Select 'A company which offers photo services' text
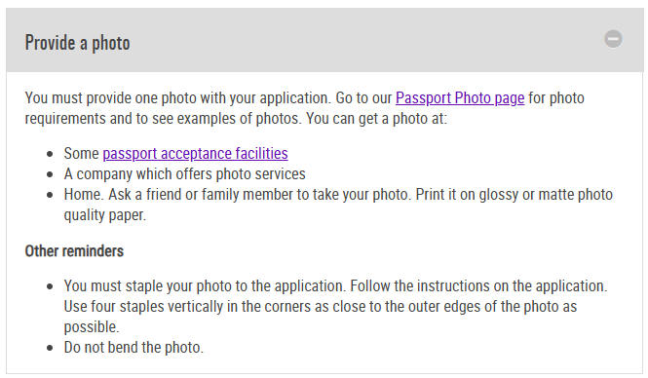This screenshot has width=648, height=378. pyautogui.click(x=185, y=174)
